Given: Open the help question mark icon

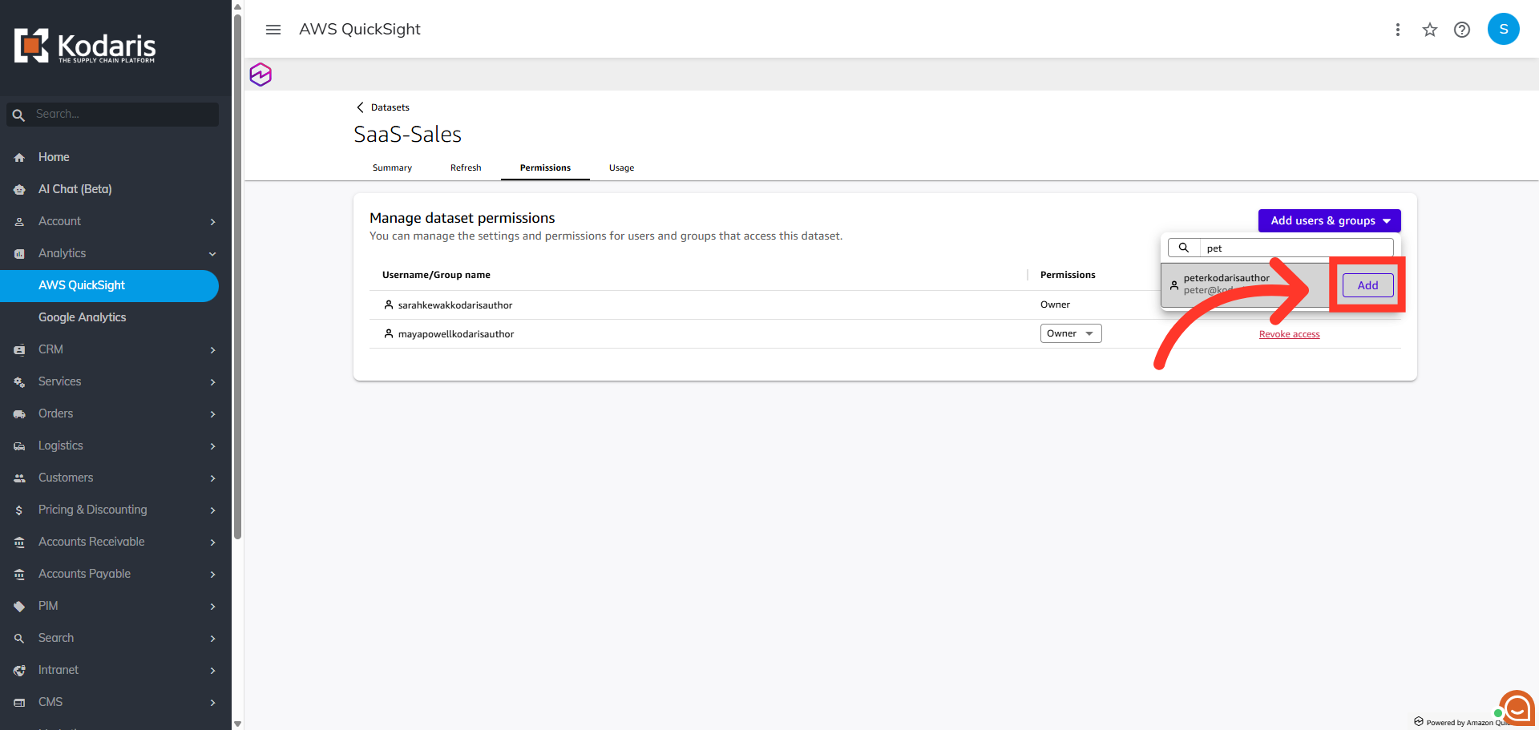Looking at the screenshot, I should tap(1462, 30).
